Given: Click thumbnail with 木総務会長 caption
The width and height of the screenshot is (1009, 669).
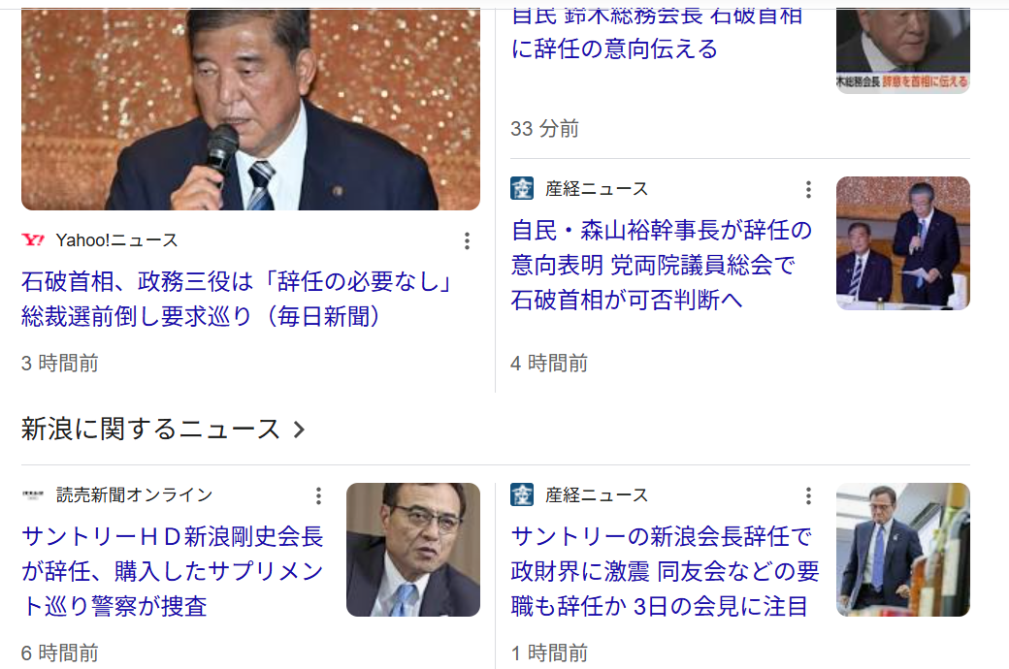Looking at the screenshot, I should point(903,50).
